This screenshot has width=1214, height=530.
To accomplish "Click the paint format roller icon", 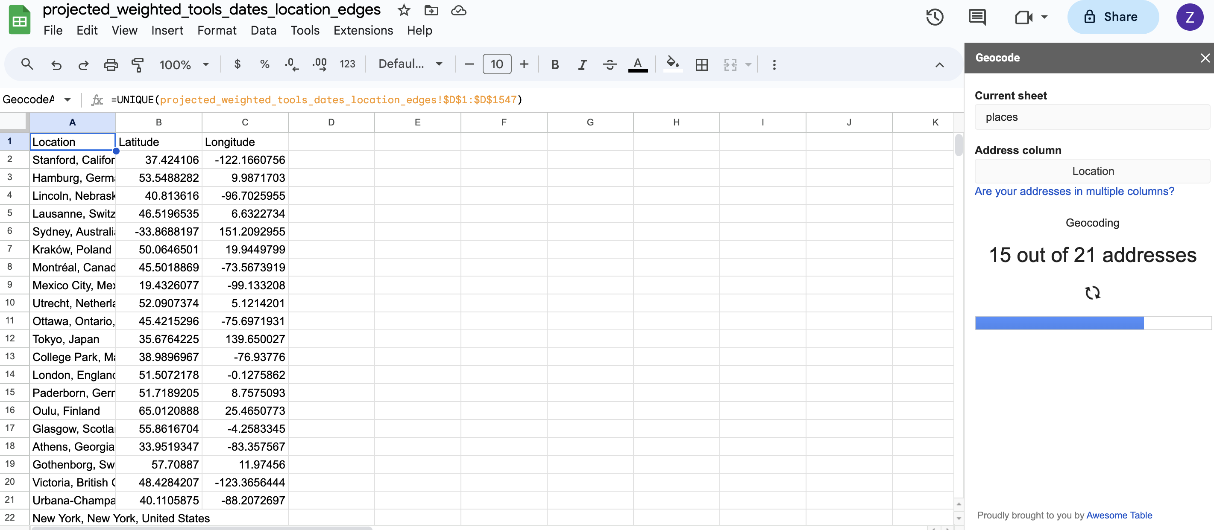I will (138, 64).
